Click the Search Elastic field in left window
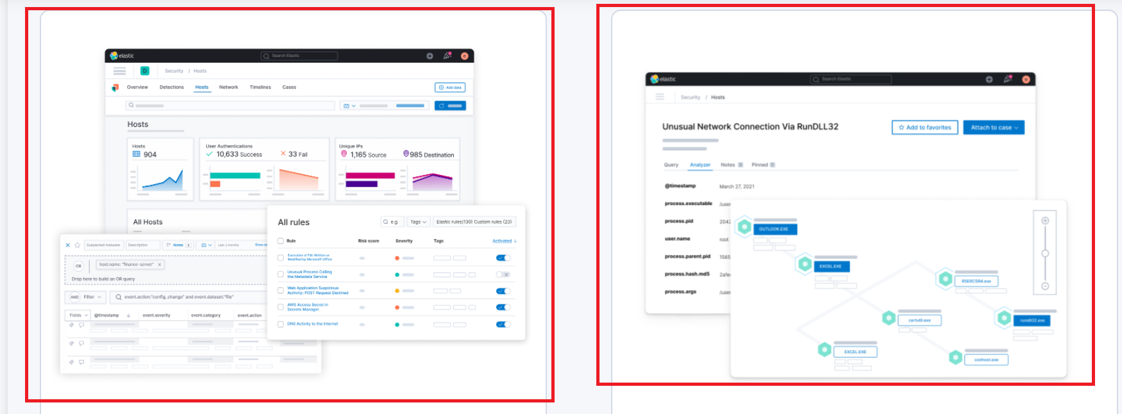Screen dimensions: 1122x414 pyautogui.click(x=299, y=56)
